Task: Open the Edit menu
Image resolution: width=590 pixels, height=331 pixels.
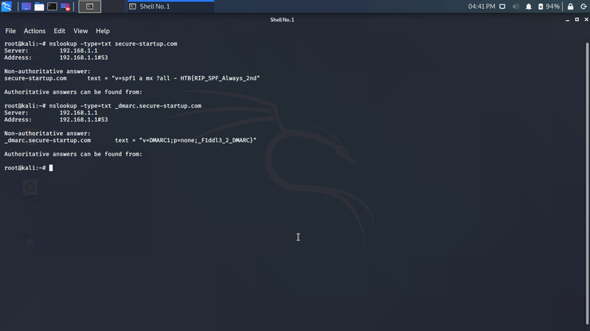Action: click(x=60, y=32)
